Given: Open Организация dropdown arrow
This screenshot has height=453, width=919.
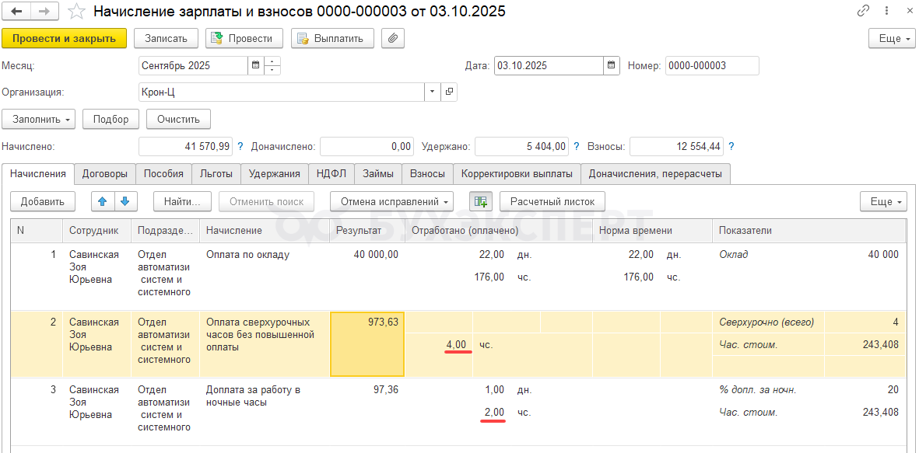Looking at the screenshot, I should coord(433,92).
